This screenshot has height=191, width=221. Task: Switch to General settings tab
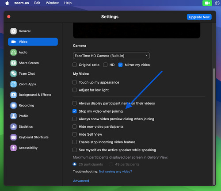point(33,31)
